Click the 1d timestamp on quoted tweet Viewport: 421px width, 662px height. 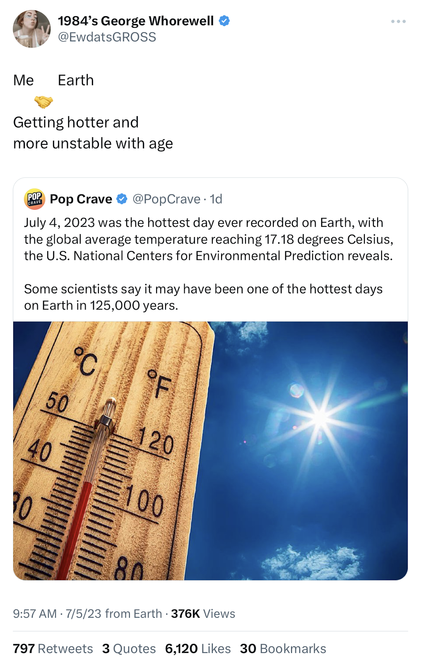coord(216,199)
